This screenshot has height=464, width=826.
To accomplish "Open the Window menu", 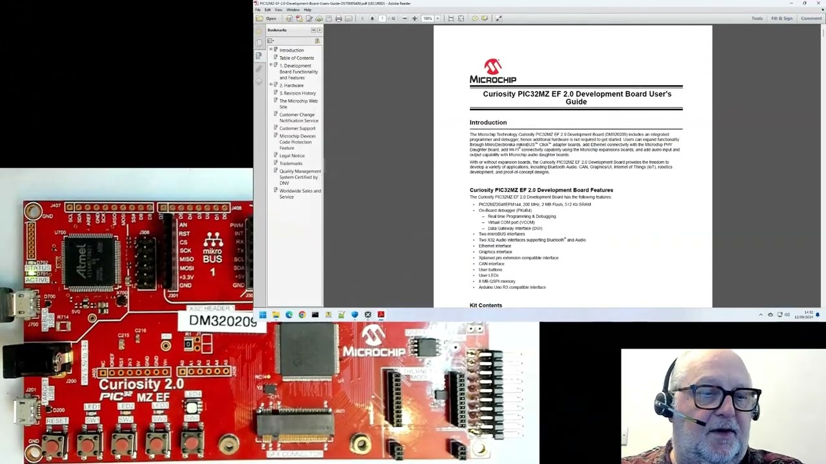I will 293,10.
